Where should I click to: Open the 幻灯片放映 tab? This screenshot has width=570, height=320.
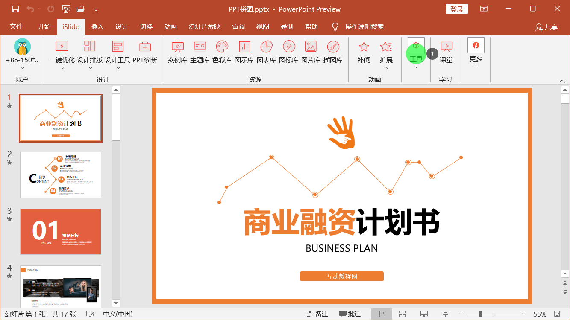pyautogui.click(x=205, y=26)
